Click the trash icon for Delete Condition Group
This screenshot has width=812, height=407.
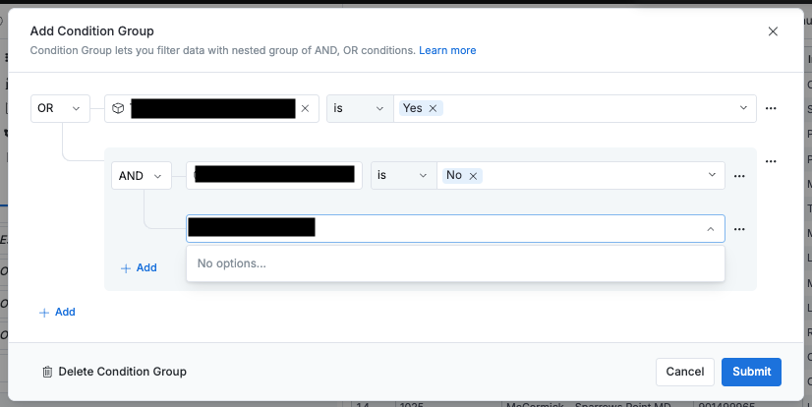pos(47,372)
